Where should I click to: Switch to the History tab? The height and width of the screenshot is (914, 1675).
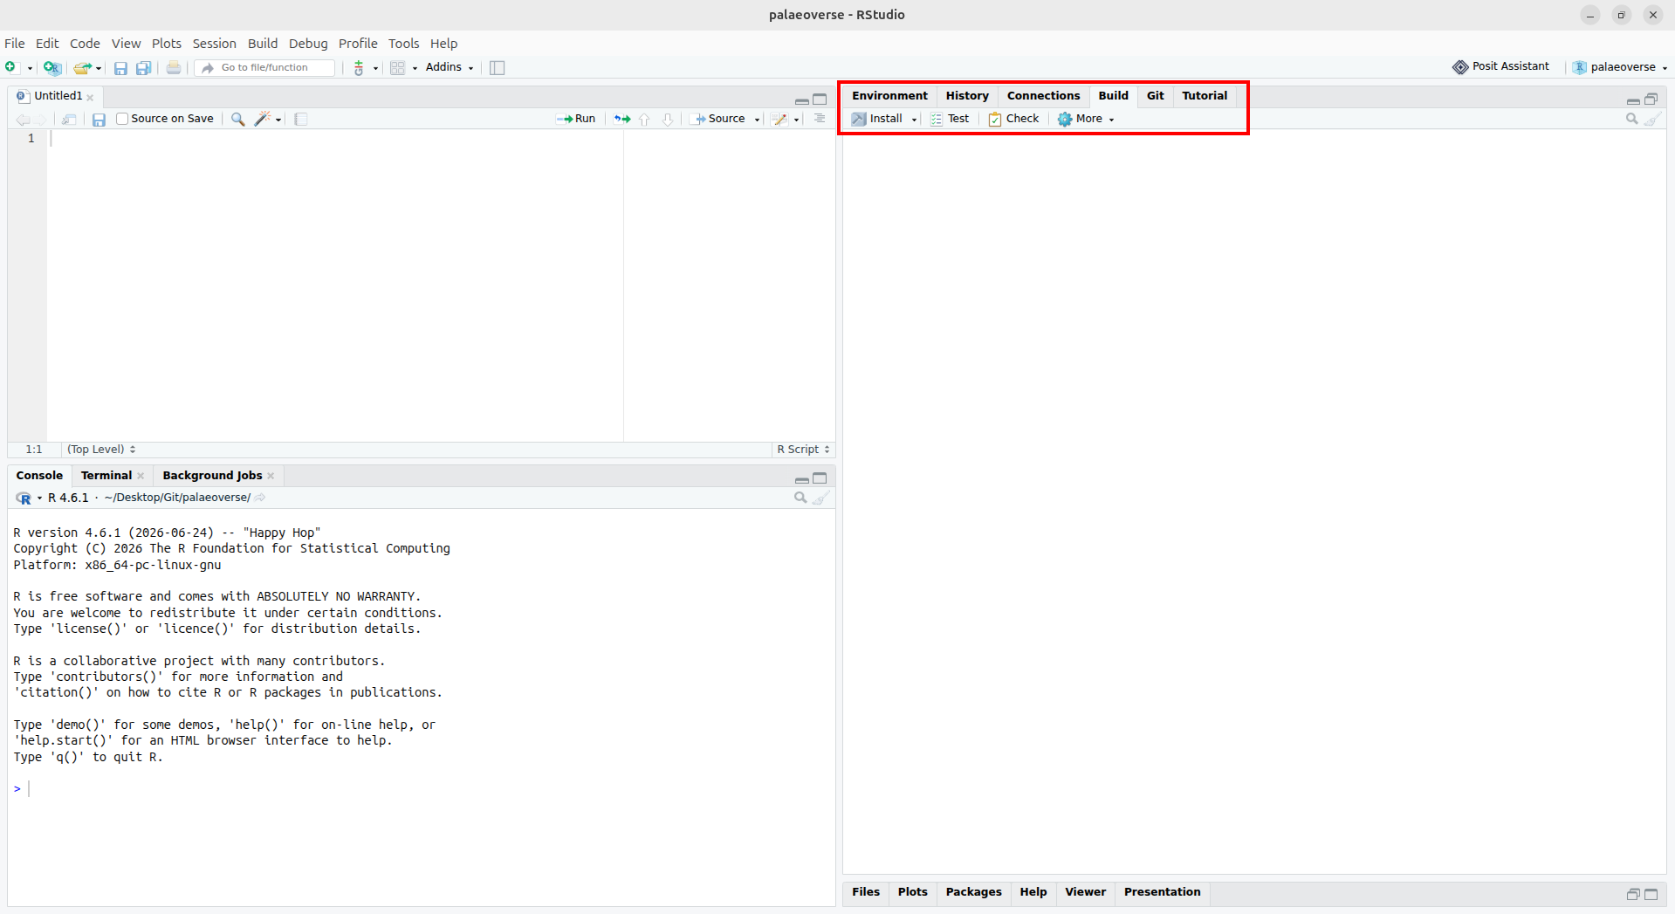[967, 96]
